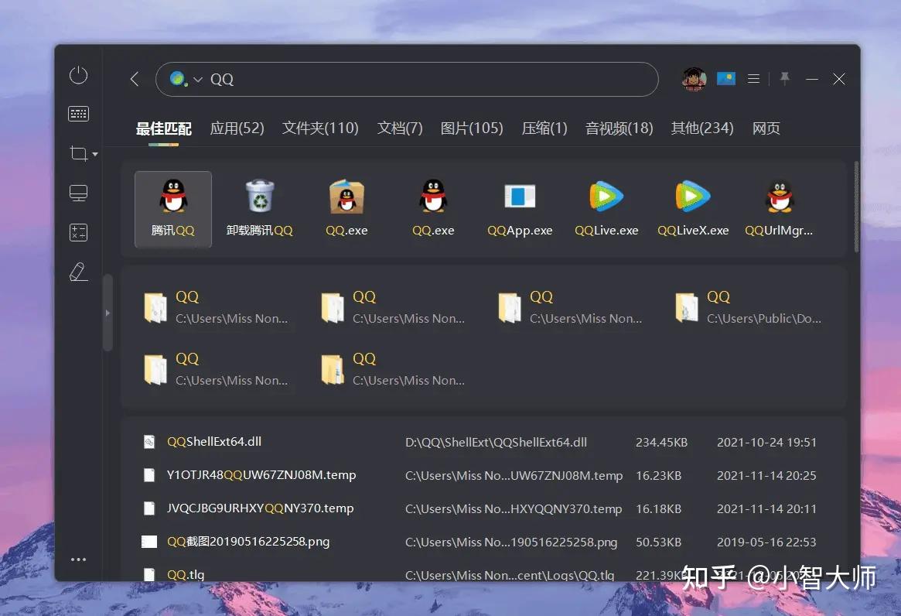
Task: Open the user avatar profile
Action: (695, 79)
